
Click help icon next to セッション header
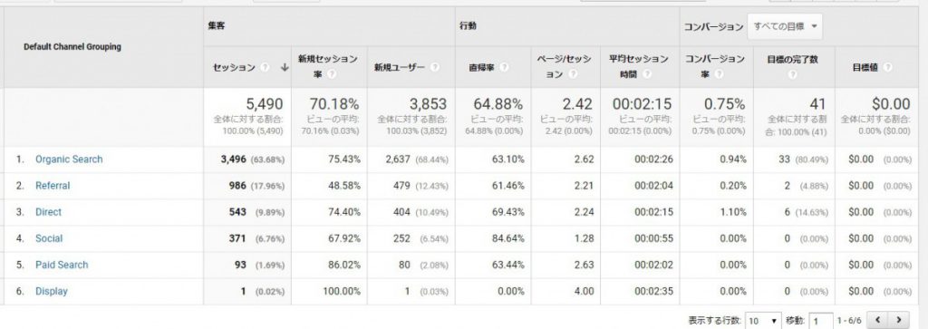[265, 67]
